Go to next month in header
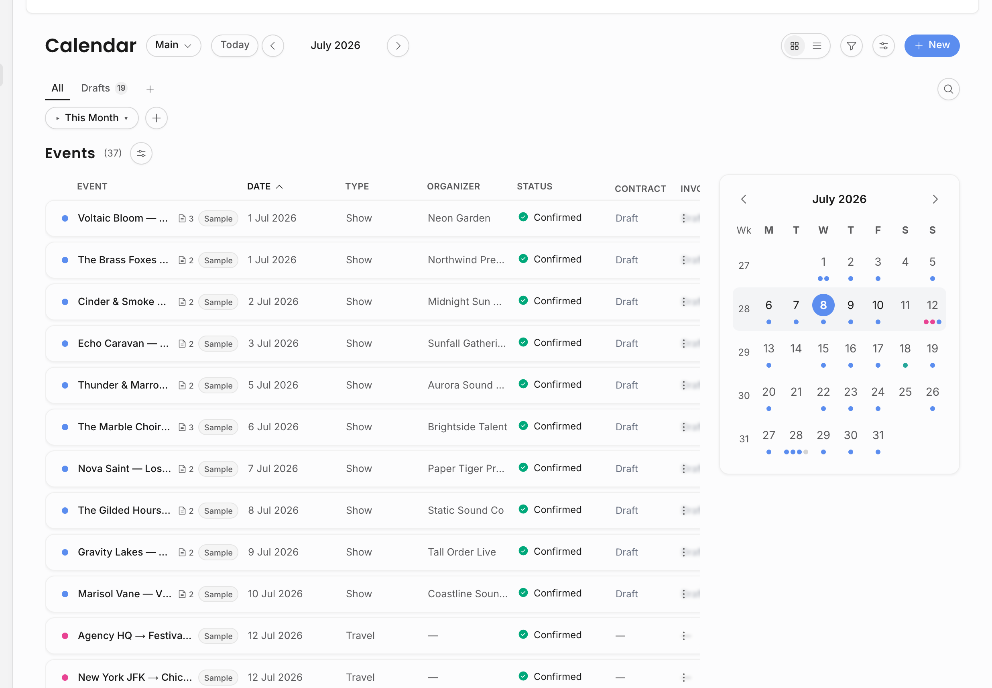This screenshot has height=688, width=992. coord(398,46)
